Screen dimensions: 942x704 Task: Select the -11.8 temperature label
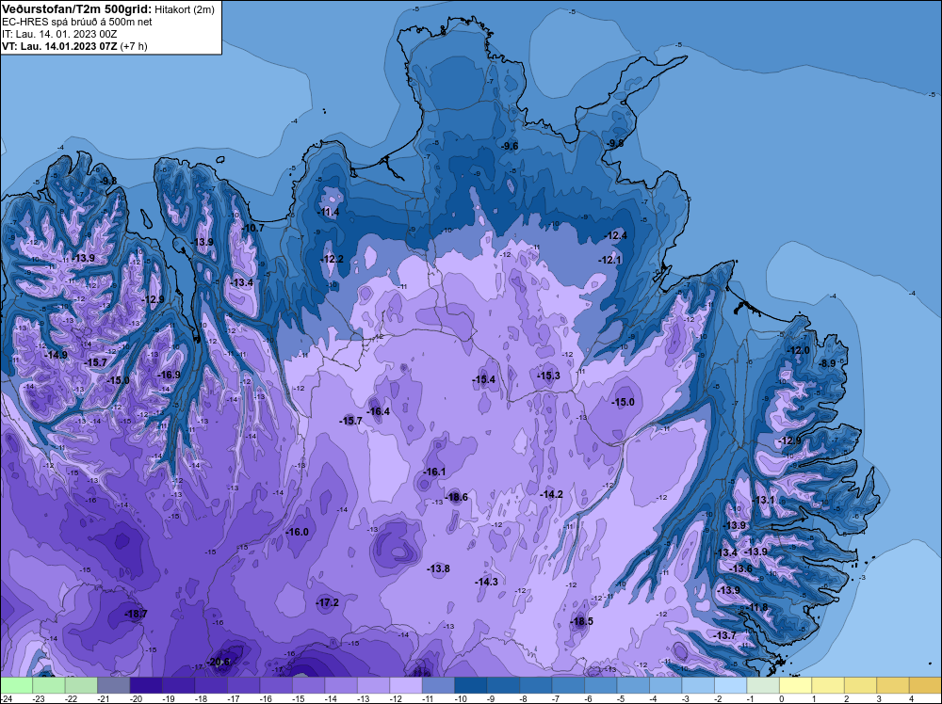click(x=757, y=607)
